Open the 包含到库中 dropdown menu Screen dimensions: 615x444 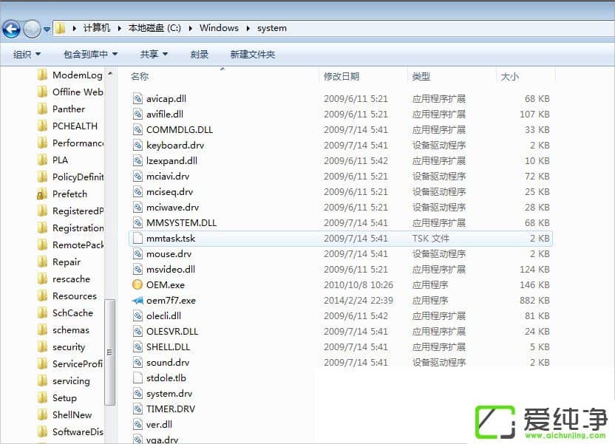91,54
